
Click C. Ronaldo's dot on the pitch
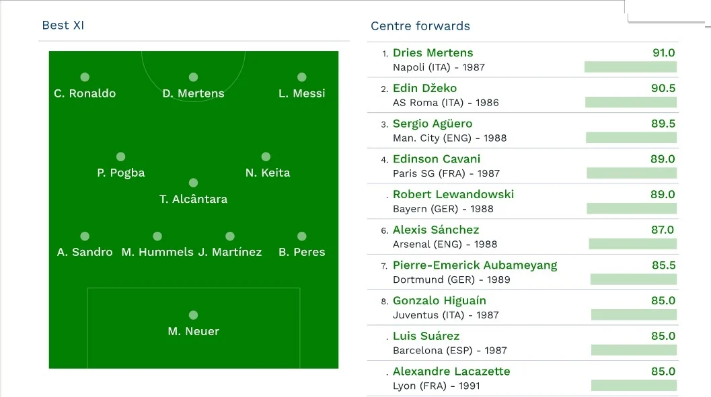click(85, 77)
